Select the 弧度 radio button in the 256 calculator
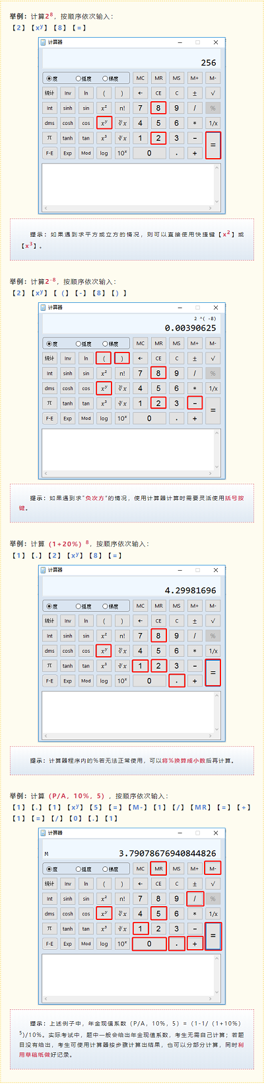This screenshot has width=264, height=1084. 83,78
